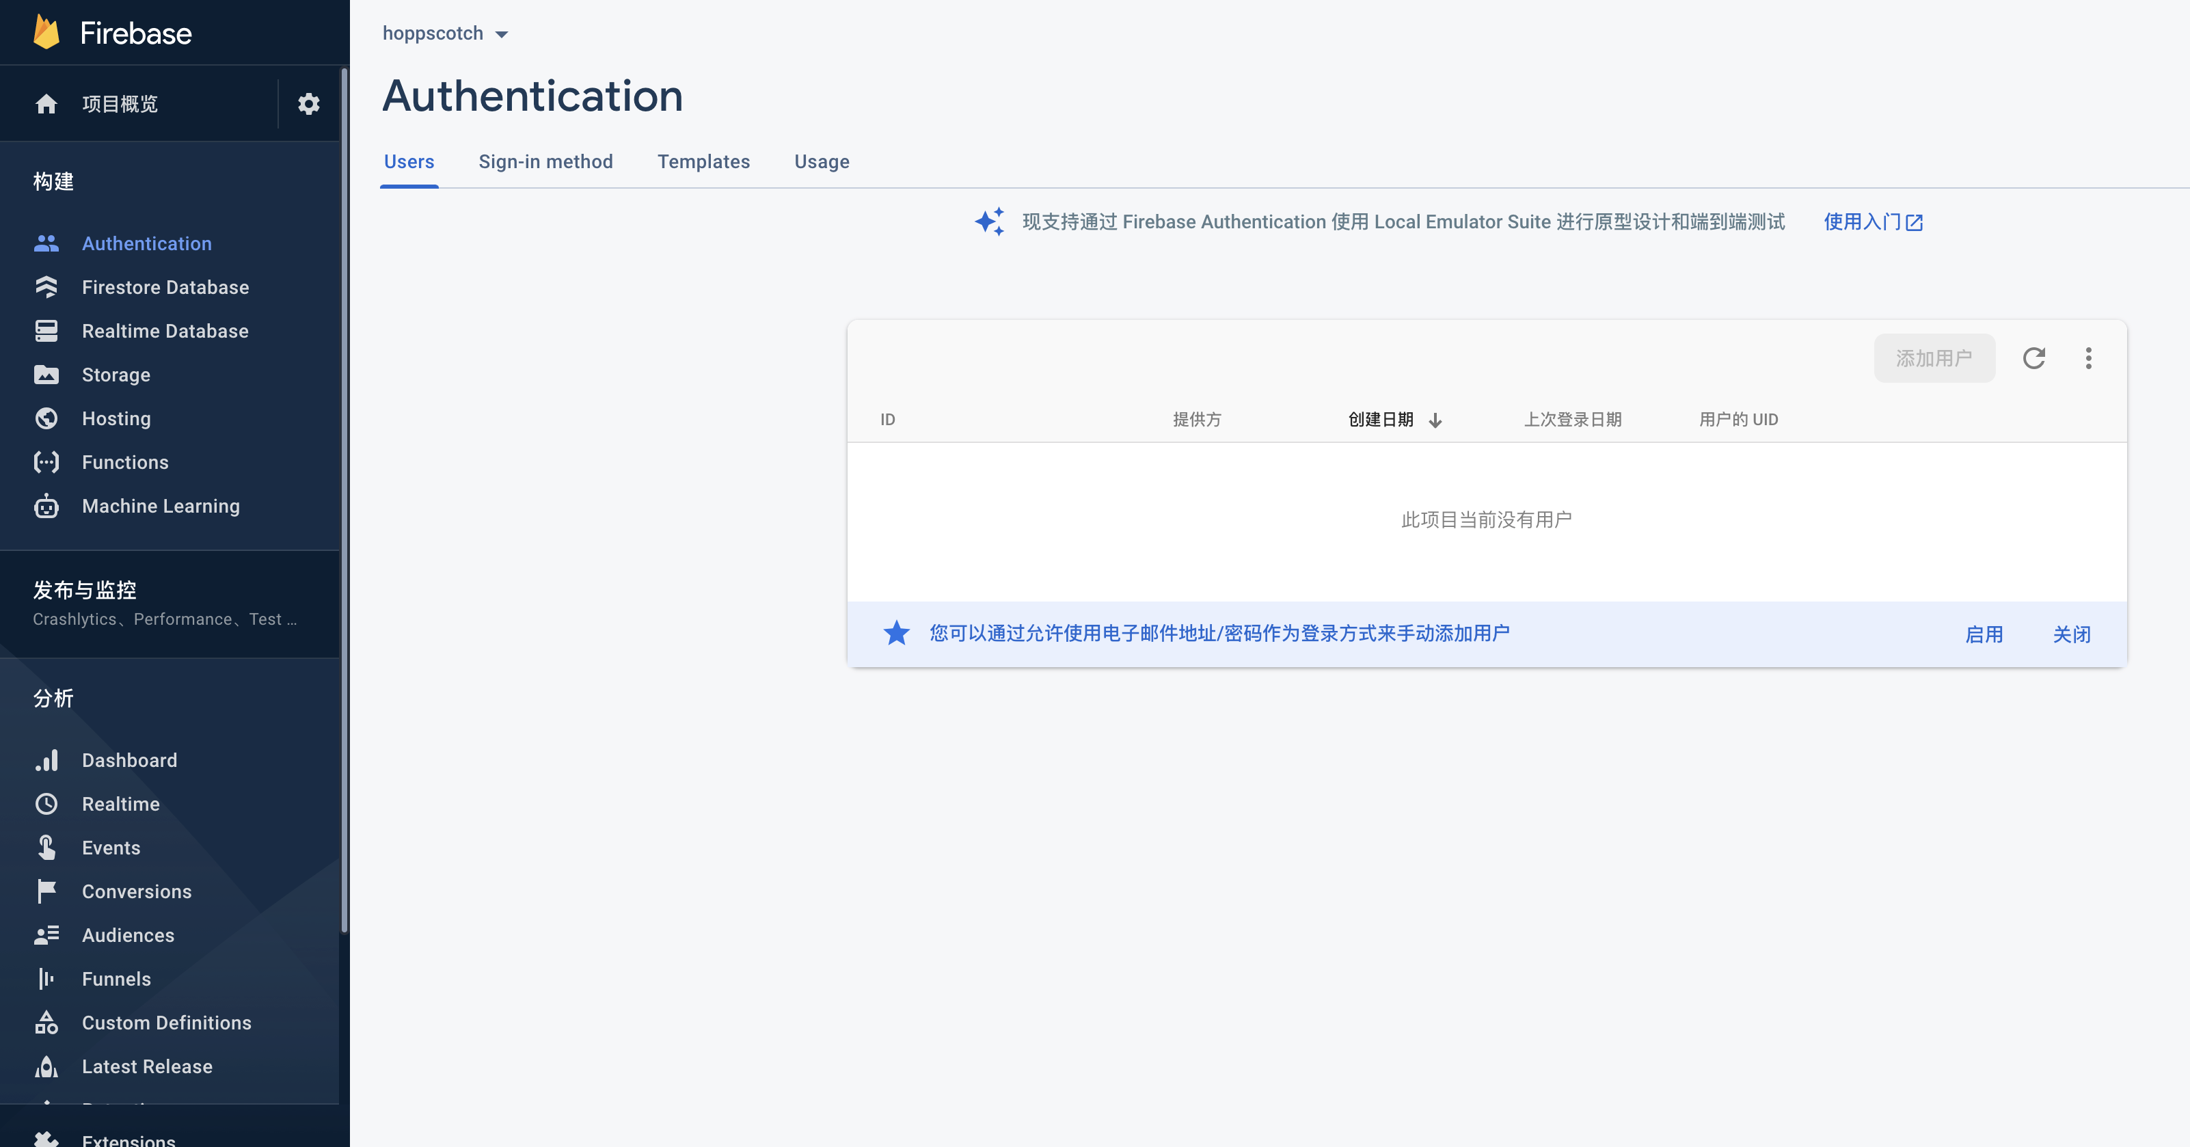Open Realtime Database from sidebar
This screenshot has height=1147, width=2190.
click(x=165, y=331)
